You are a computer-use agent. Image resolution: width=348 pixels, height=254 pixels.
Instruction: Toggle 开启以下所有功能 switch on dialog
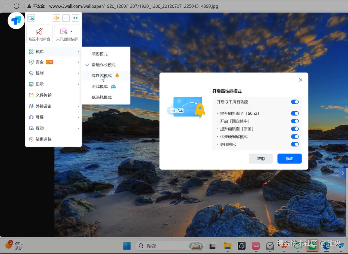(295, 102)
